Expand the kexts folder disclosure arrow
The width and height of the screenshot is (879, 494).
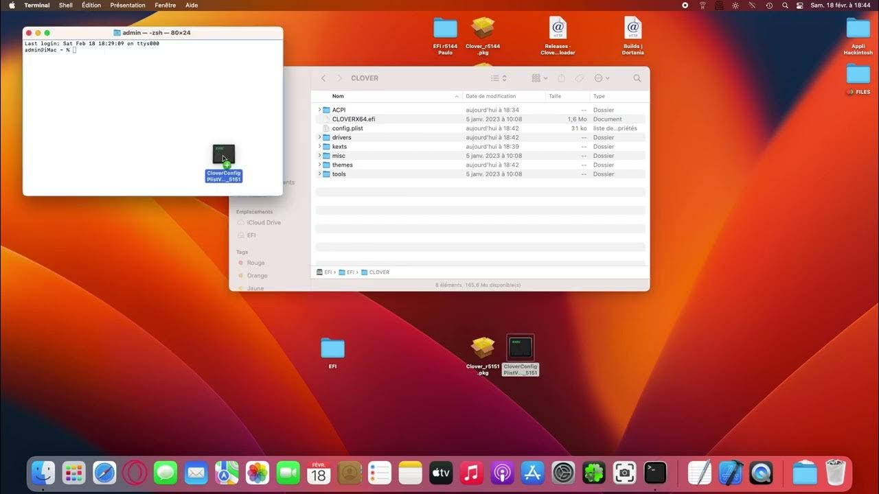(x=319, y=147)
